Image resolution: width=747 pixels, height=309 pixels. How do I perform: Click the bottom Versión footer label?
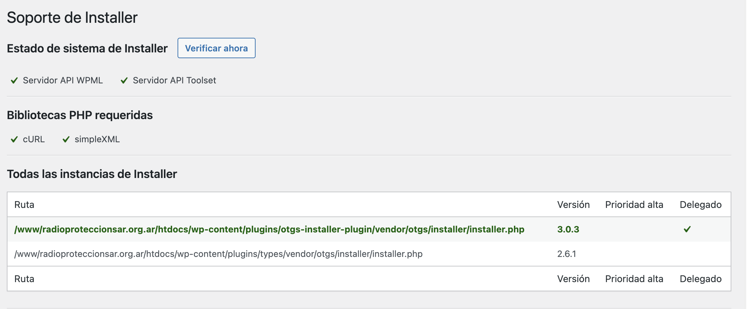pos(574,279)
